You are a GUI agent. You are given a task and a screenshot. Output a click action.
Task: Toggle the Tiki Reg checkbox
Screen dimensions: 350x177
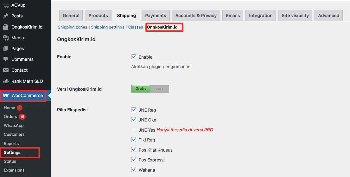tap(134, 140)
